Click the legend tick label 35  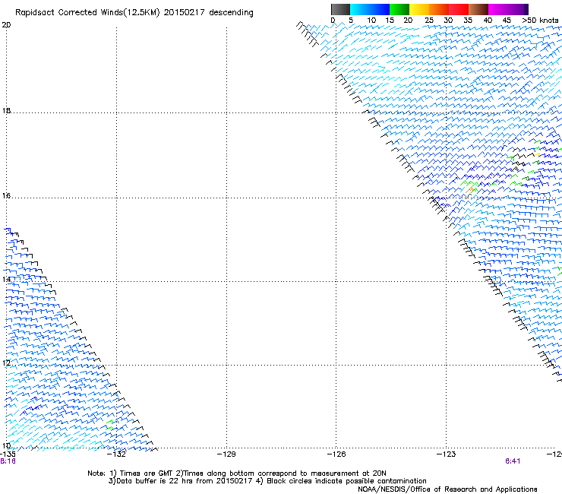coord(468,21)
